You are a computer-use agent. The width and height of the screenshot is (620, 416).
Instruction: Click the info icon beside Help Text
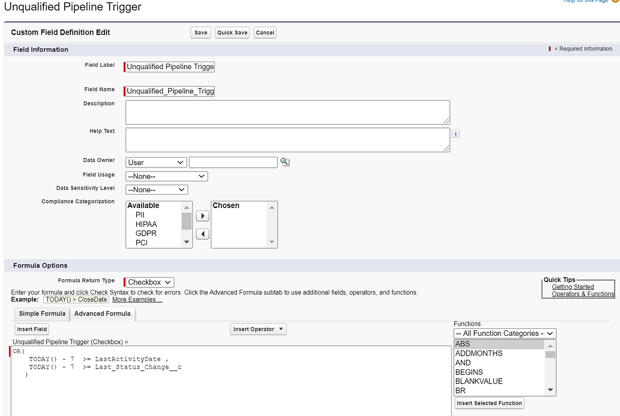coord(455,133)
